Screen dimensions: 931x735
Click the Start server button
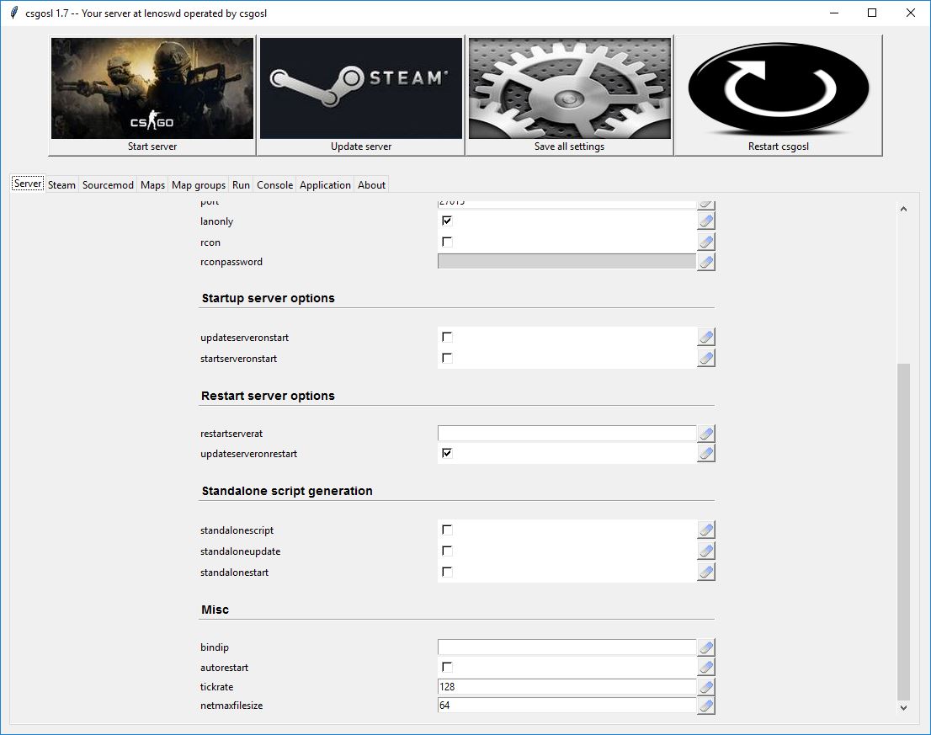click(152, 96)
